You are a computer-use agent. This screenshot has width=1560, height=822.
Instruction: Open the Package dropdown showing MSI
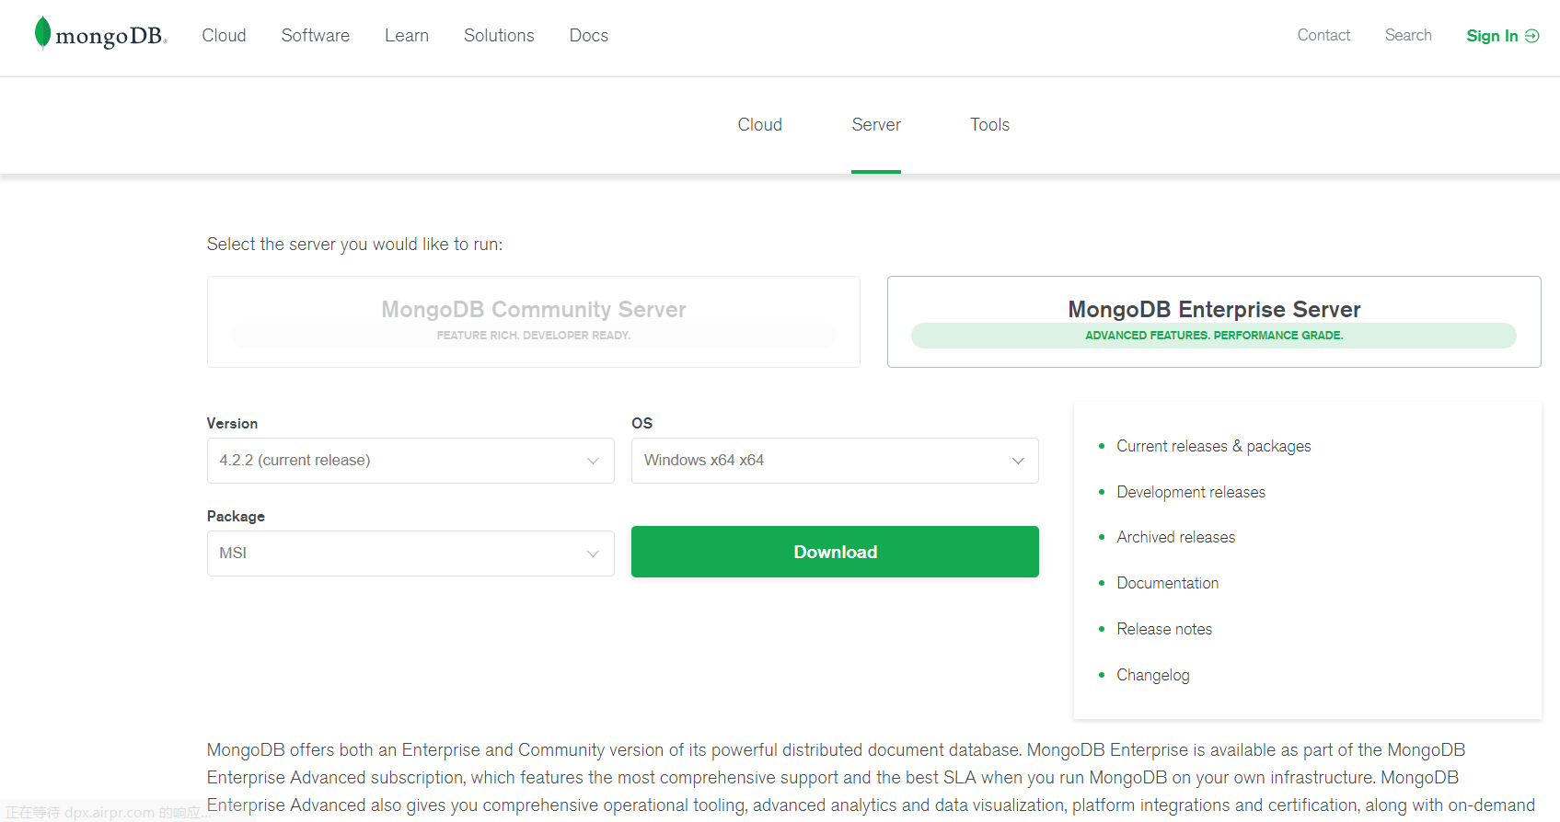tap(410, 554)
